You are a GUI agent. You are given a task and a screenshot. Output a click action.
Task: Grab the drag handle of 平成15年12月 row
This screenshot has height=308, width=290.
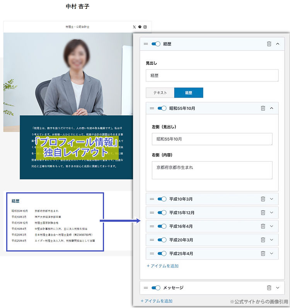point(152,212)
